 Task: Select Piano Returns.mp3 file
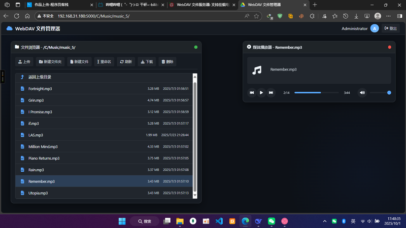tap(104, 158)
